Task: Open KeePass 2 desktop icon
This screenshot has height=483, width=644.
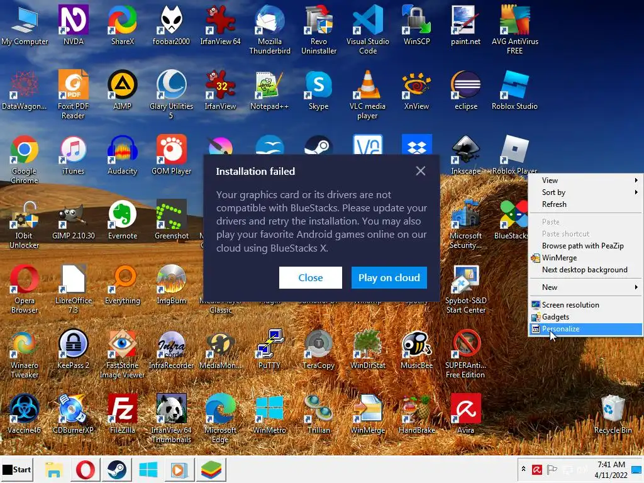Action: 73,349
